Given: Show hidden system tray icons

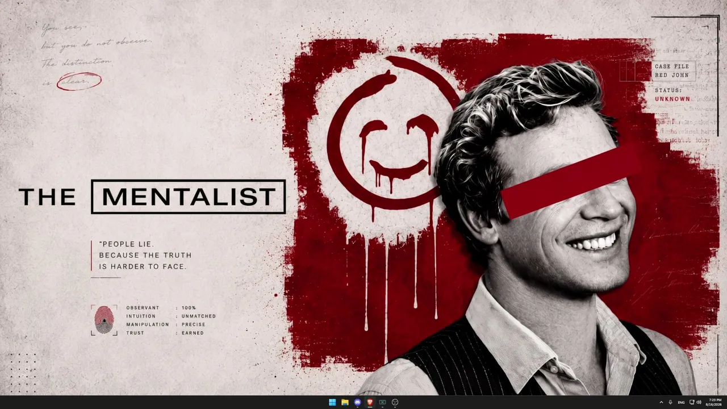Looking at the screenshot, I should coord(661,402).
